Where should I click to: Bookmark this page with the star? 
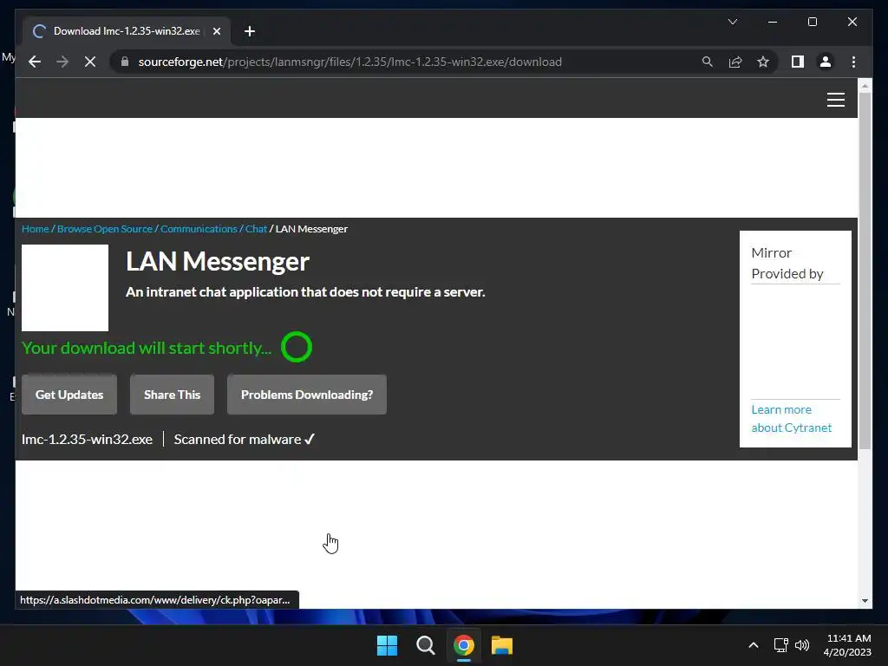pyautogui.click(x=763, y=62)
